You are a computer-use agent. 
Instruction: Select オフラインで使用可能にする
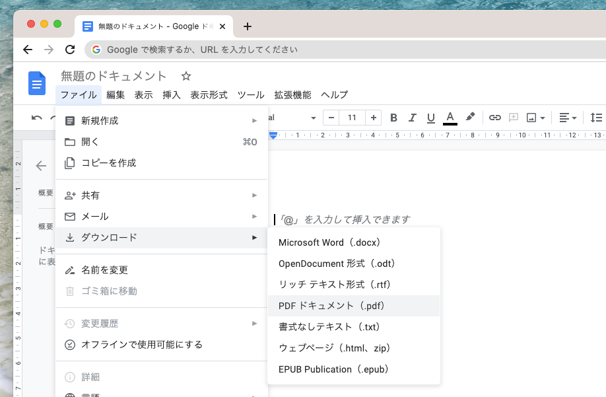coord(162,344)
